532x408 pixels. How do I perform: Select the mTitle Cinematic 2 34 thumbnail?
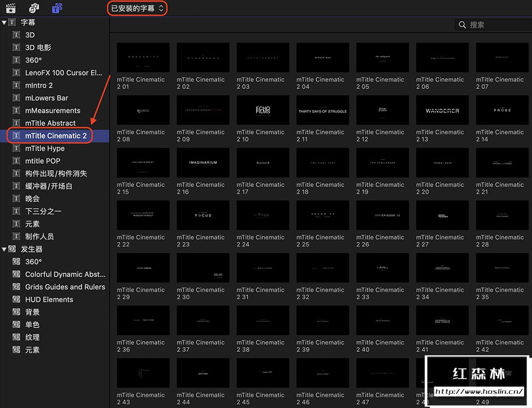click(442, 267)
